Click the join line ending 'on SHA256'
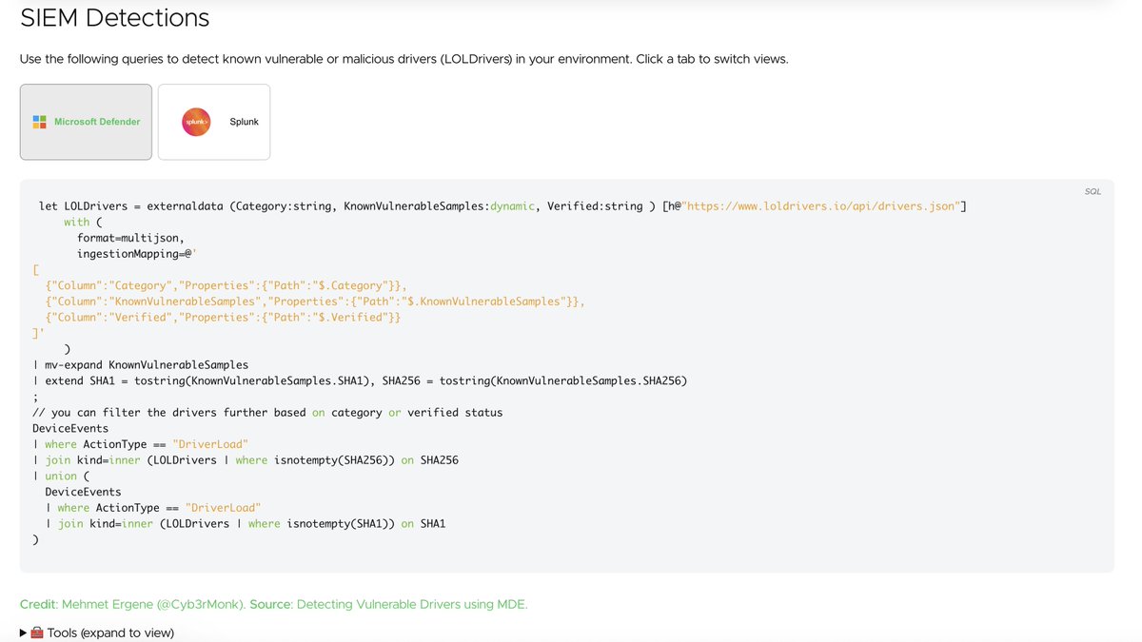The image size is (1142, 642). [246, 460]
